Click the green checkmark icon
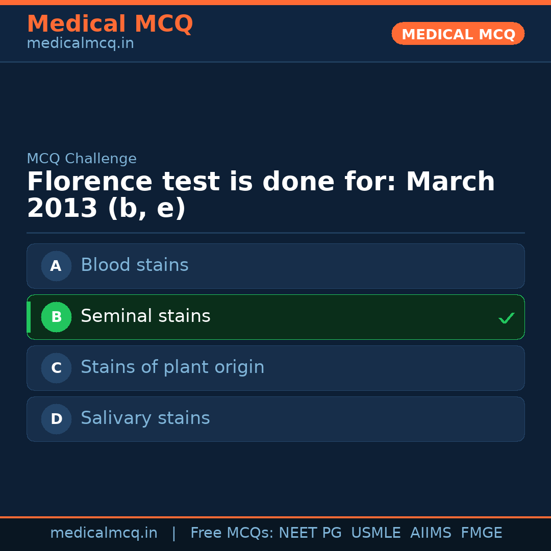The image size is (551, 551). (506, 318)
